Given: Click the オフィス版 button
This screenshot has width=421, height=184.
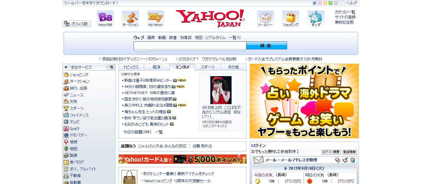Looking at the screenshot, I should pos(77,24).
